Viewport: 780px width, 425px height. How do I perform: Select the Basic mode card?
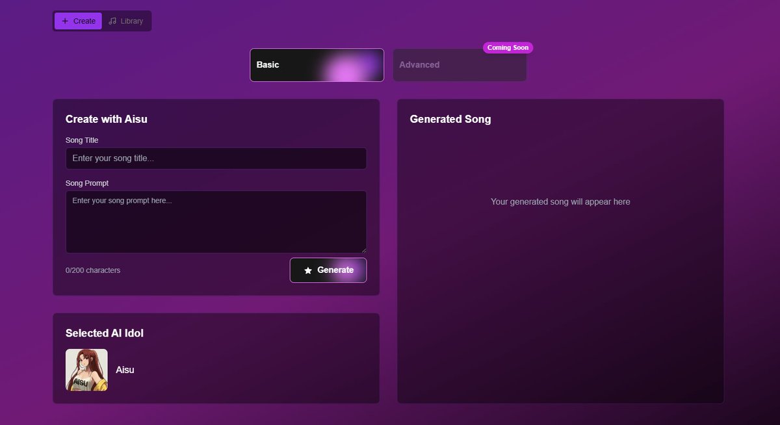(x=317, y=65)
